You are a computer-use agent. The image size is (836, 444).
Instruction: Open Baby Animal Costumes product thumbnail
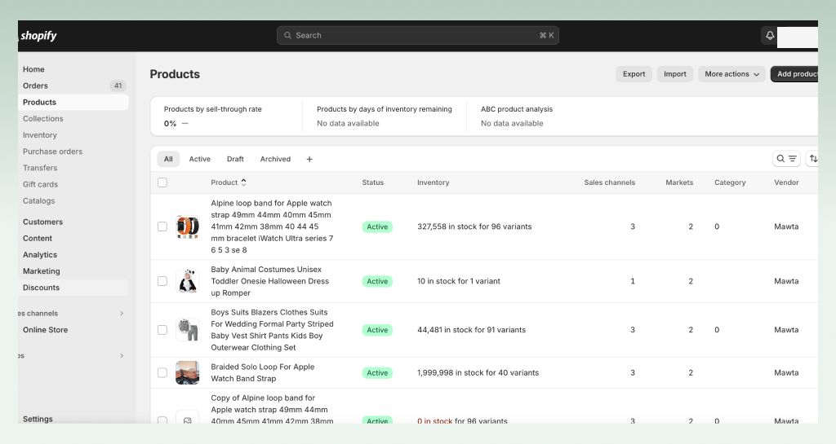188,281
